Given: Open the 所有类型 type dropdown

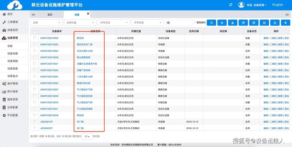Looking at the screenshot, I should click(x=148, y=23).
